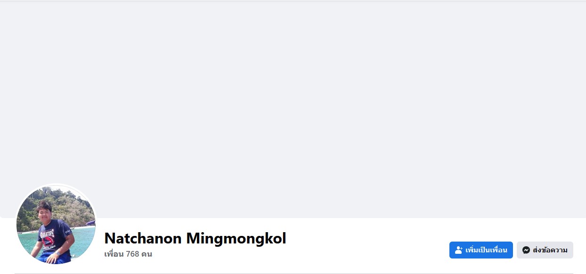586x274 pixels.
Task: Click the divider line below profile header
Action: [294, 274]
